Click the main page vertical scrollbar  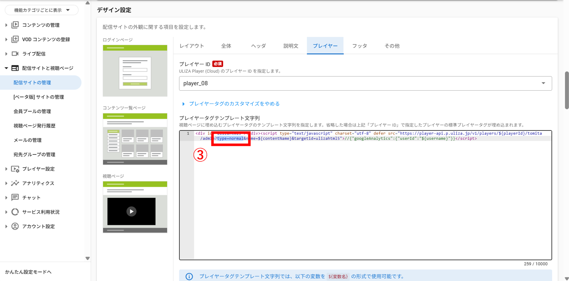pyautogui.click(x=566, y=90)
